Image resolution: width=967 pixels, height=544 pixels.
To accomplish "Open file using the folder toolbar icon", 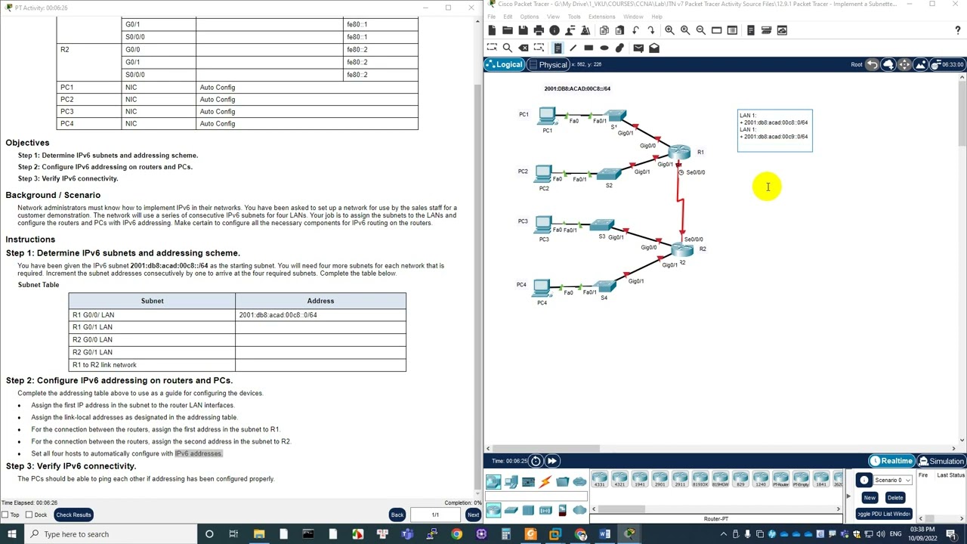I will (x=508, y=30).
